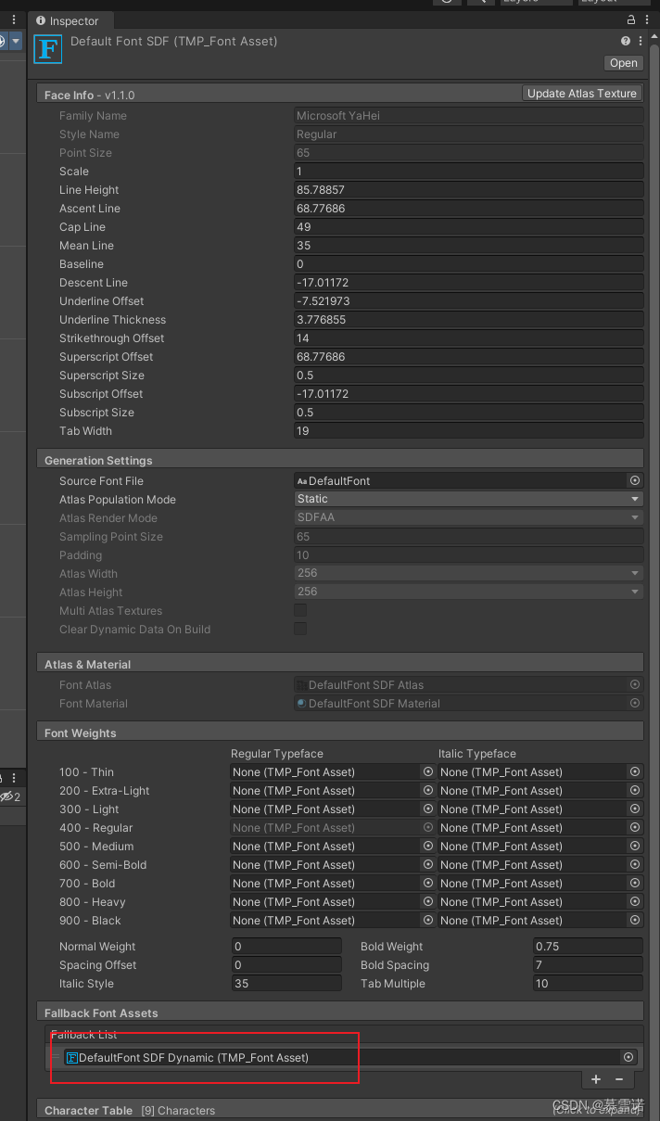
Task: Open the Atlas Population Mode dropdown
Action: click(x=467, y=499)
